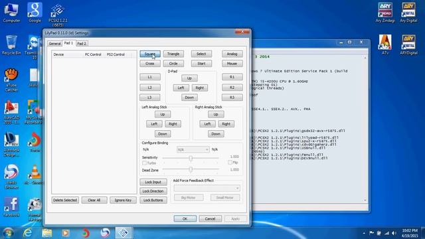The image size is (425, 239).
Task: Bind the L1 shoulder button
Action: (x=150, y=77)
